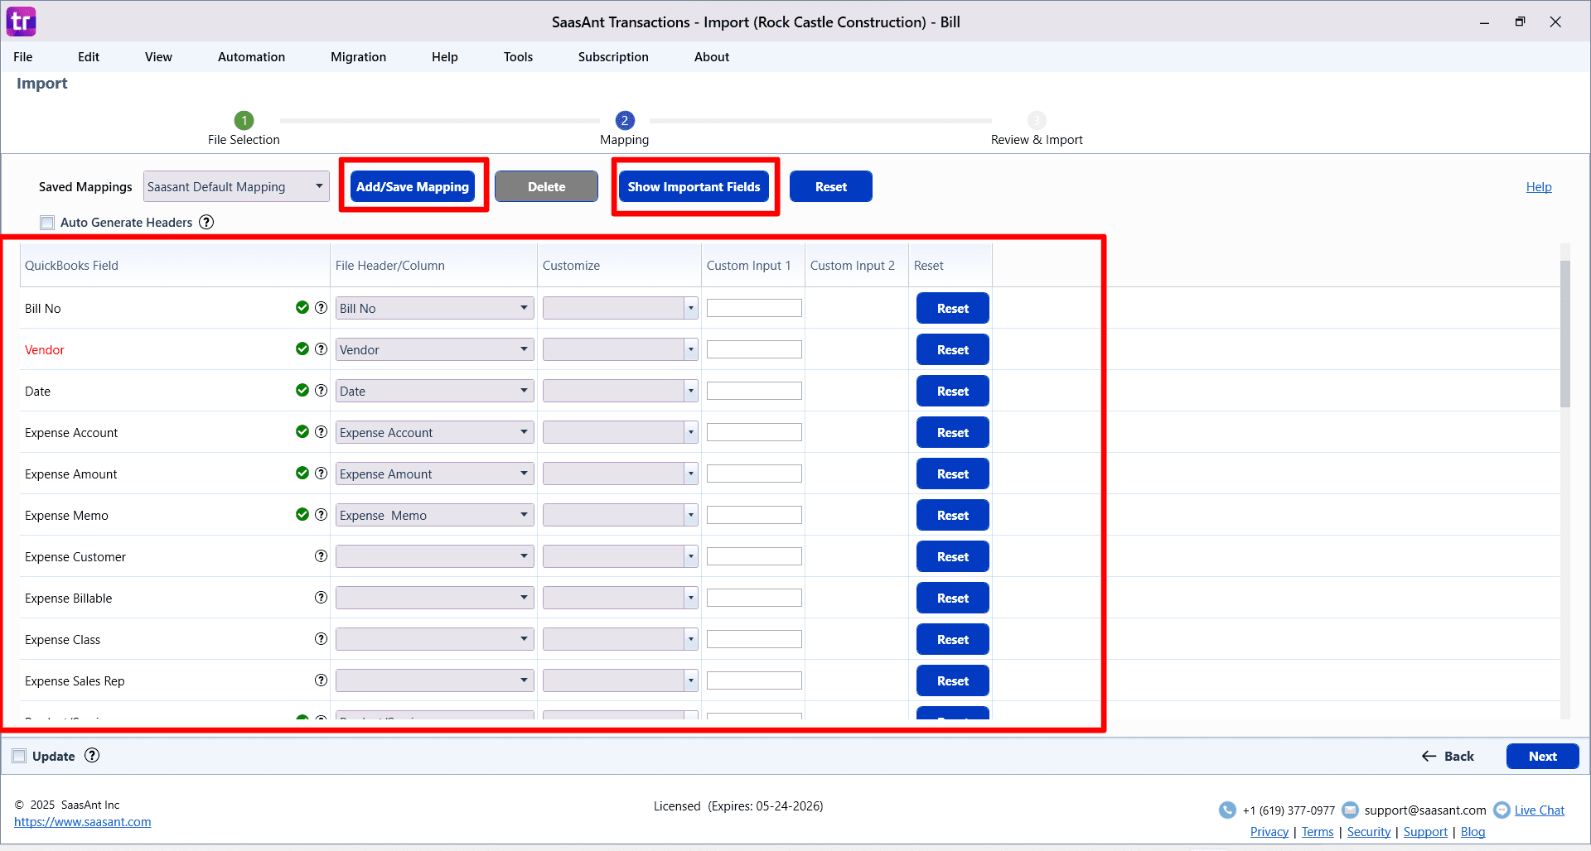Screen dimensions: 1591x851
Task: Toggle the Update checkbox
Action: click(x=19, y=756)
